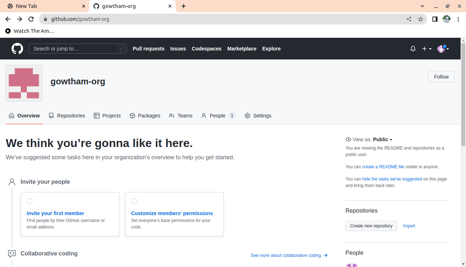Bookmark this page with star icon
Viewport: 466px width, 267px height.
pyautogui.click(x=421, y=19)
